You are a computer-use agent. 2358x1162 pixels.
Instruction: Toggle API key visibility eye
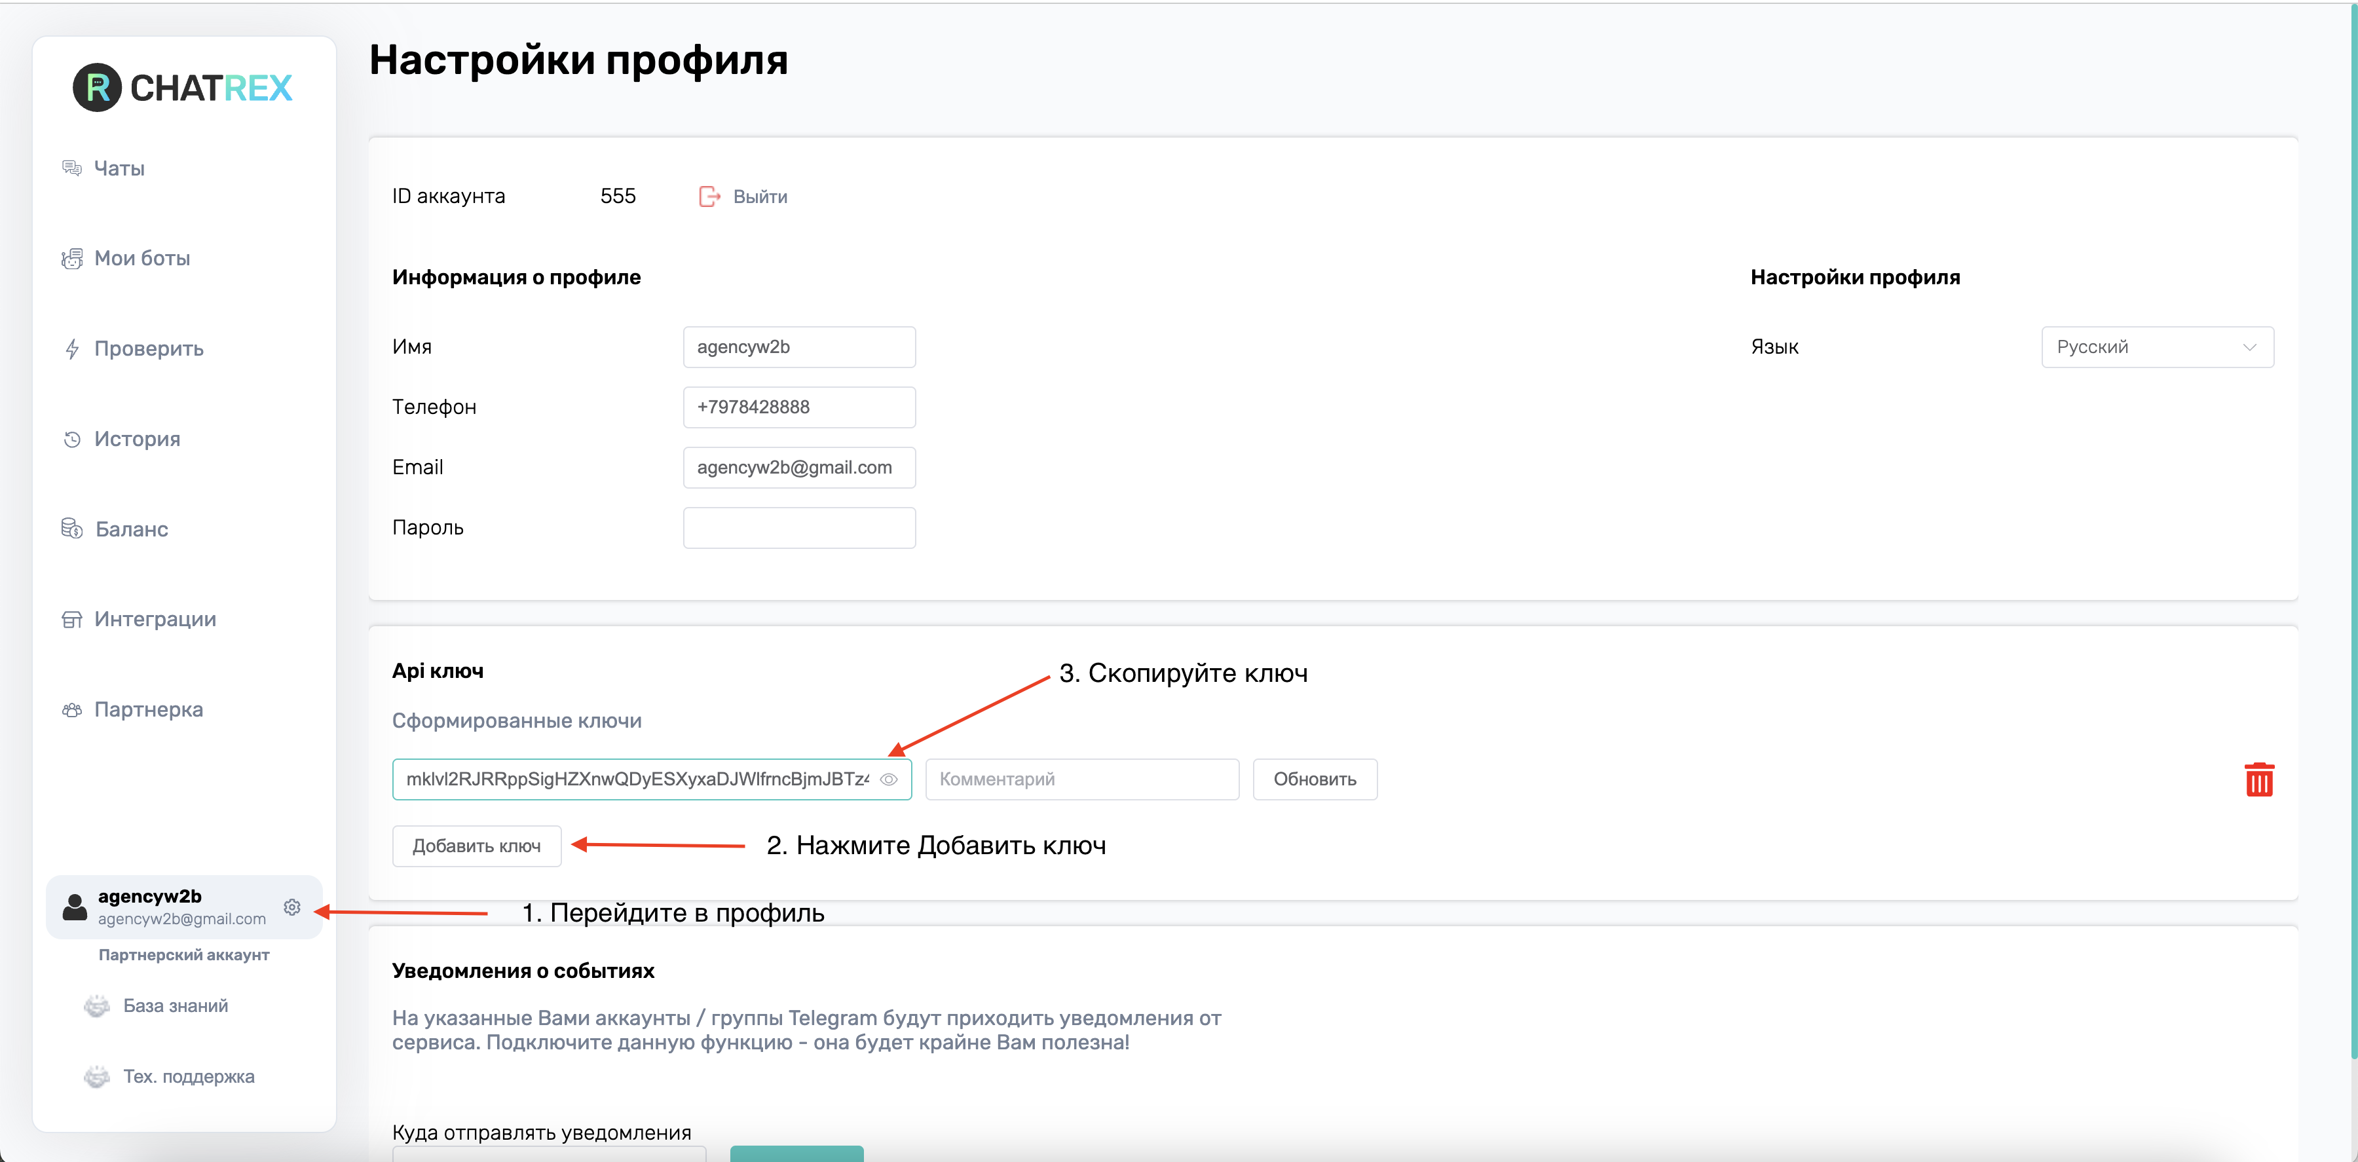pyautogui.click(x=888, y=779)
